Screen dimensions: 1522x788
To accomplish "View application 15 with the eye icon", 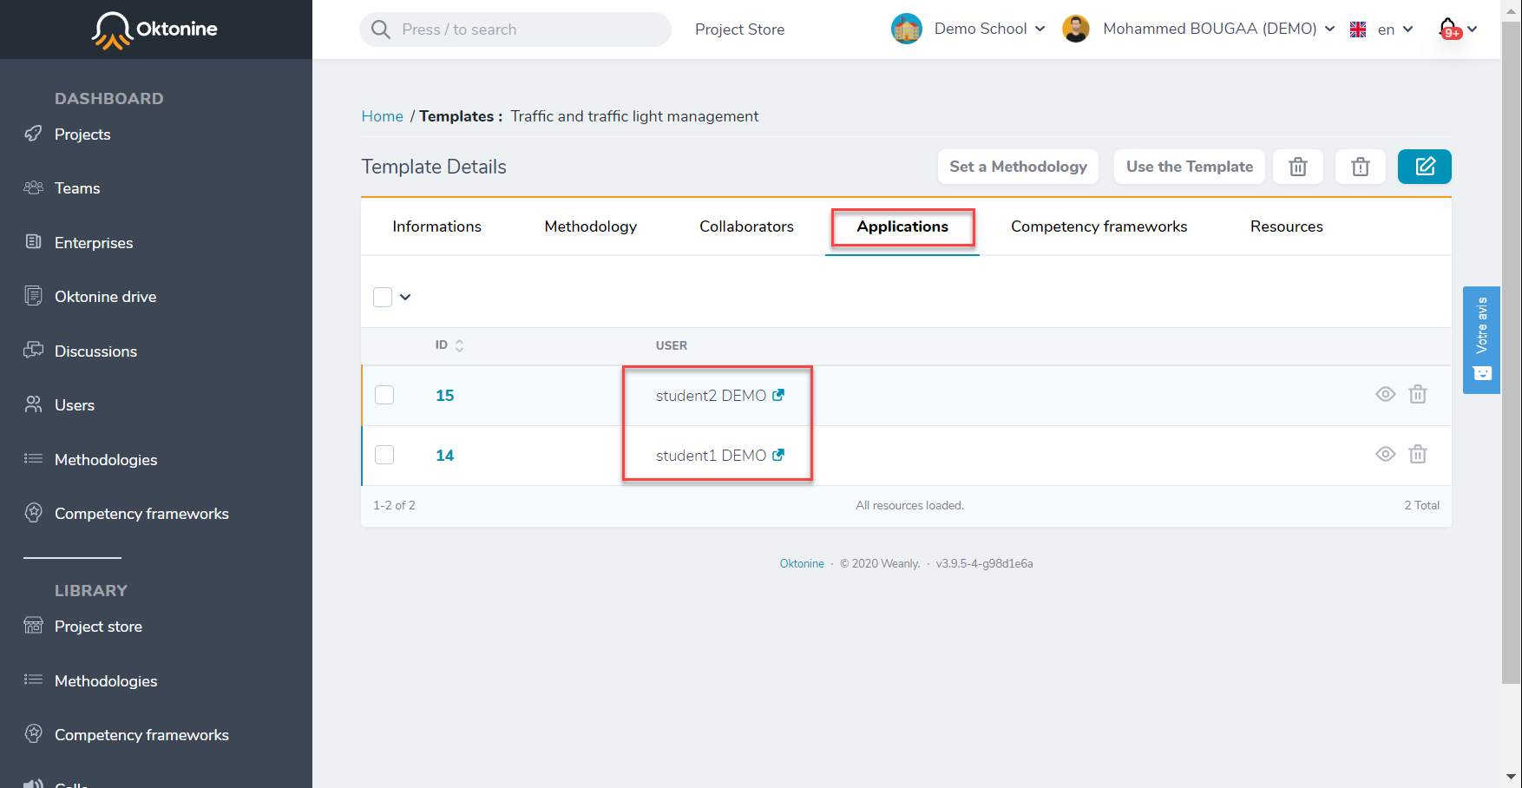I will click(x=1385, y=394).
